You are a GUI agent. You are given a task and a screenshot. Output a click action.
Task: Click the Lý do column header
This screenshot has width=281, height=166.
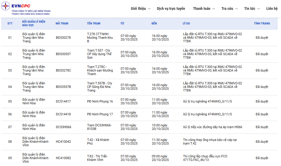click(x=186, y=24)
